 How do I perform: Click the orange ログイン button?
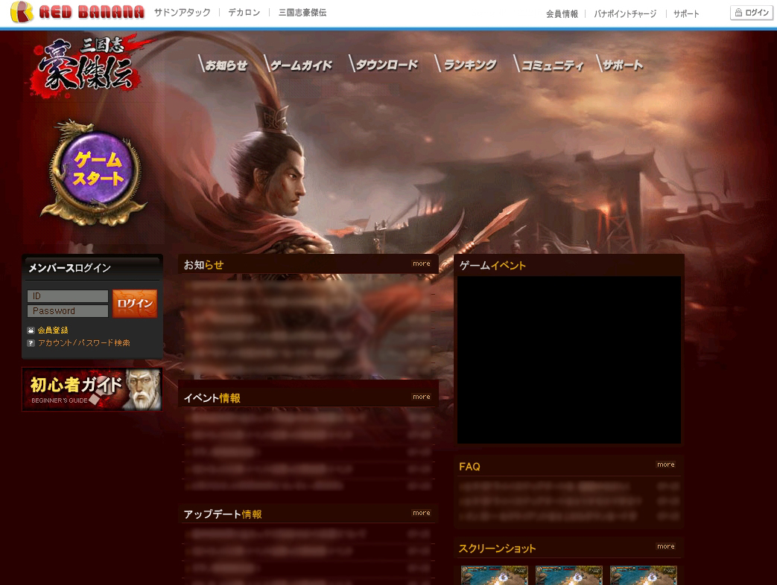[135, 304]
